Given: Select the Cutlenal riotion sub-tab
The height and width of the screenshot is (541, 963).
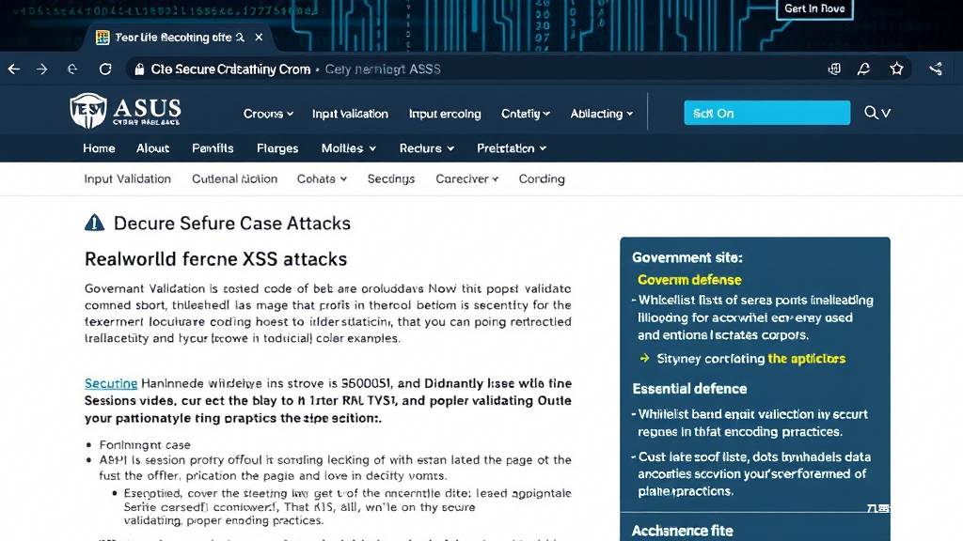Looking at the screenshot, I should (234, 179).
